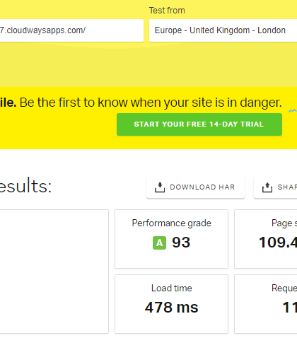Click the Requests card
This screenshot has width=297, height=338.
tap(266, 304)
